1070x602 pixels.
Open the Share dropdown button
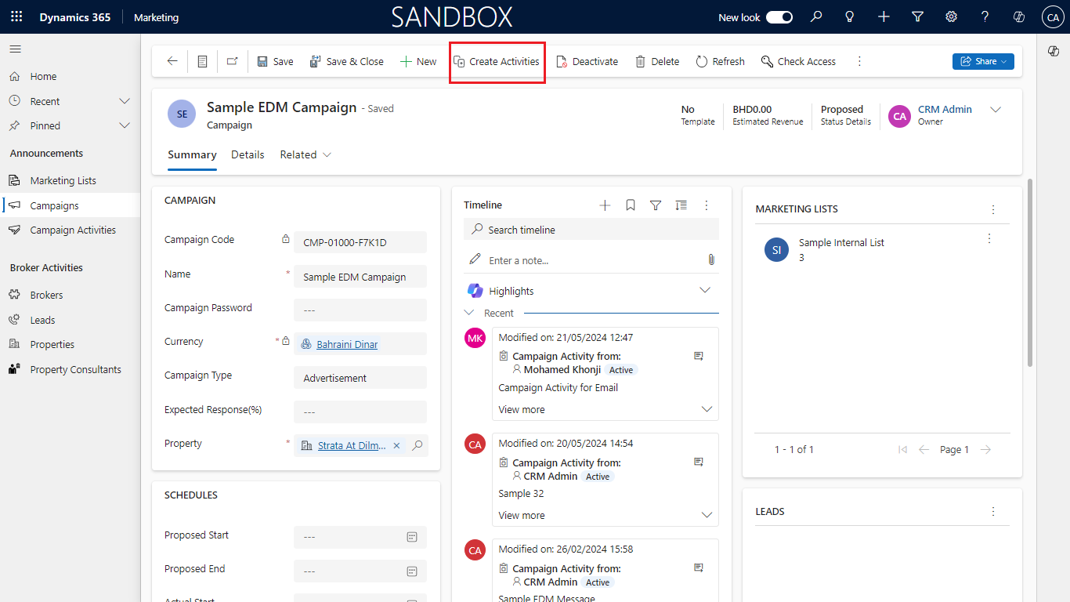(x=983, y=61)
